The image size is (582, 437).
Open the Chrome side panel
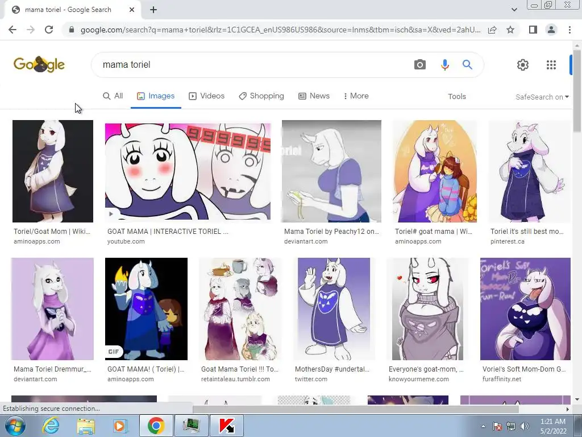pos(533,30)
